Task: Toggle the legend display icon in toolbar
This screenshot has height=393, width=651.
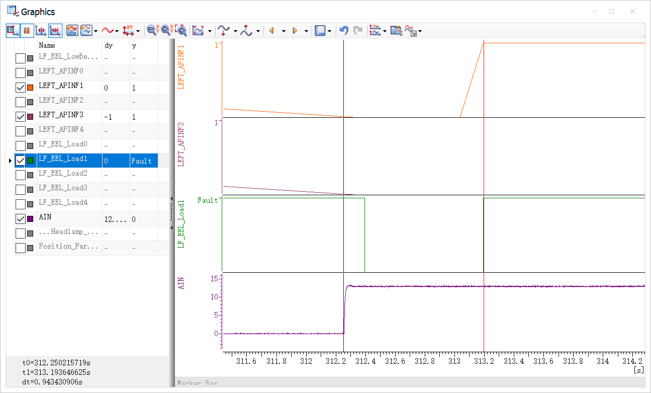Action: tap(13, 31)
